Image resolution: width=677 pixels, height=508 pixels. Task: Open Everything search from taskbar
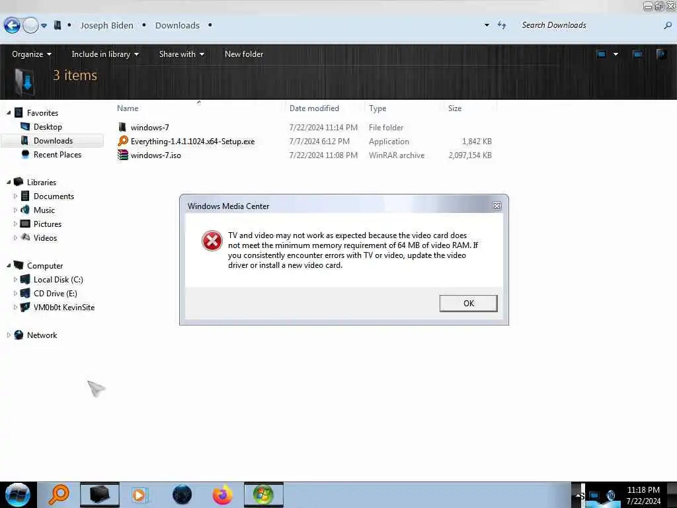pos(59,495)
